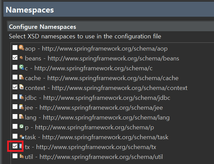Enable the jee namespace checkbox
This screenshot has width=214, height=164.
15,107
